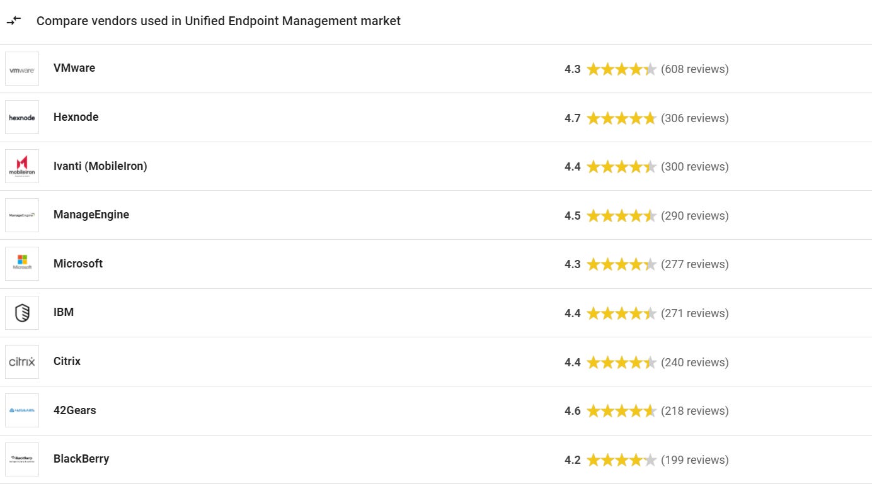872x484 pixels.
Task: Open the Citrix vendor link
Action: pyautogui.click(x=67, y=361)
